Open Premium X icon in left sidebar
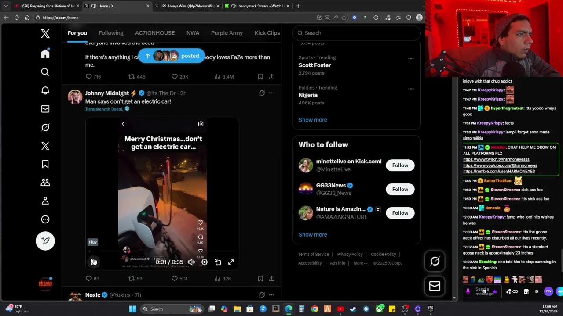Screen dimensions: 563x316 point(45,146)
